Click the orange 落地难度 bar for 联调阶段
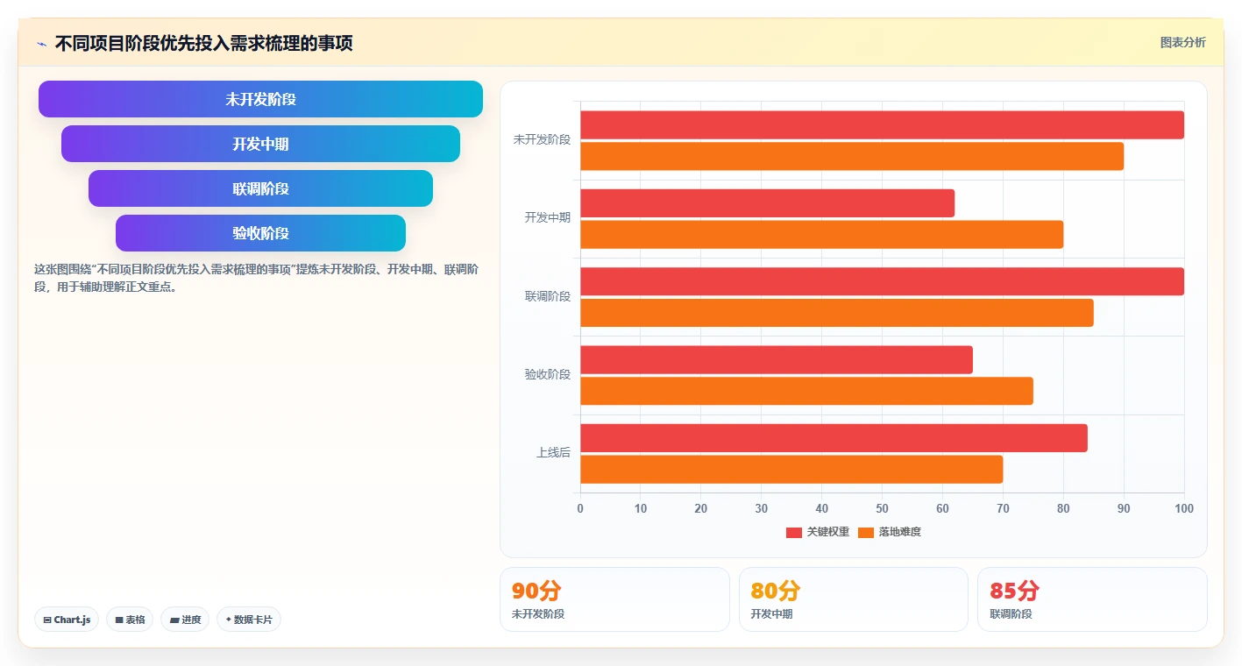This screenshot has width=1242, height=666. point(837,313)
